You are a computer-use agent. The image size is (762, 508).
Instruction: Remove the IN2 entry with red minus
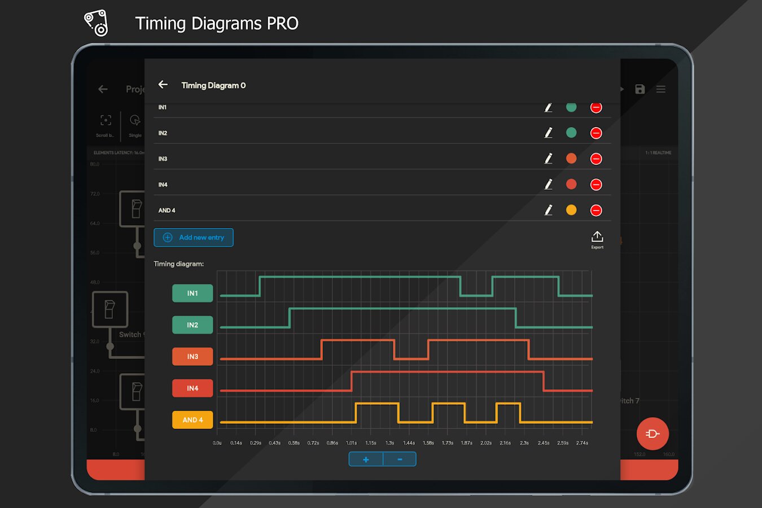596,133
